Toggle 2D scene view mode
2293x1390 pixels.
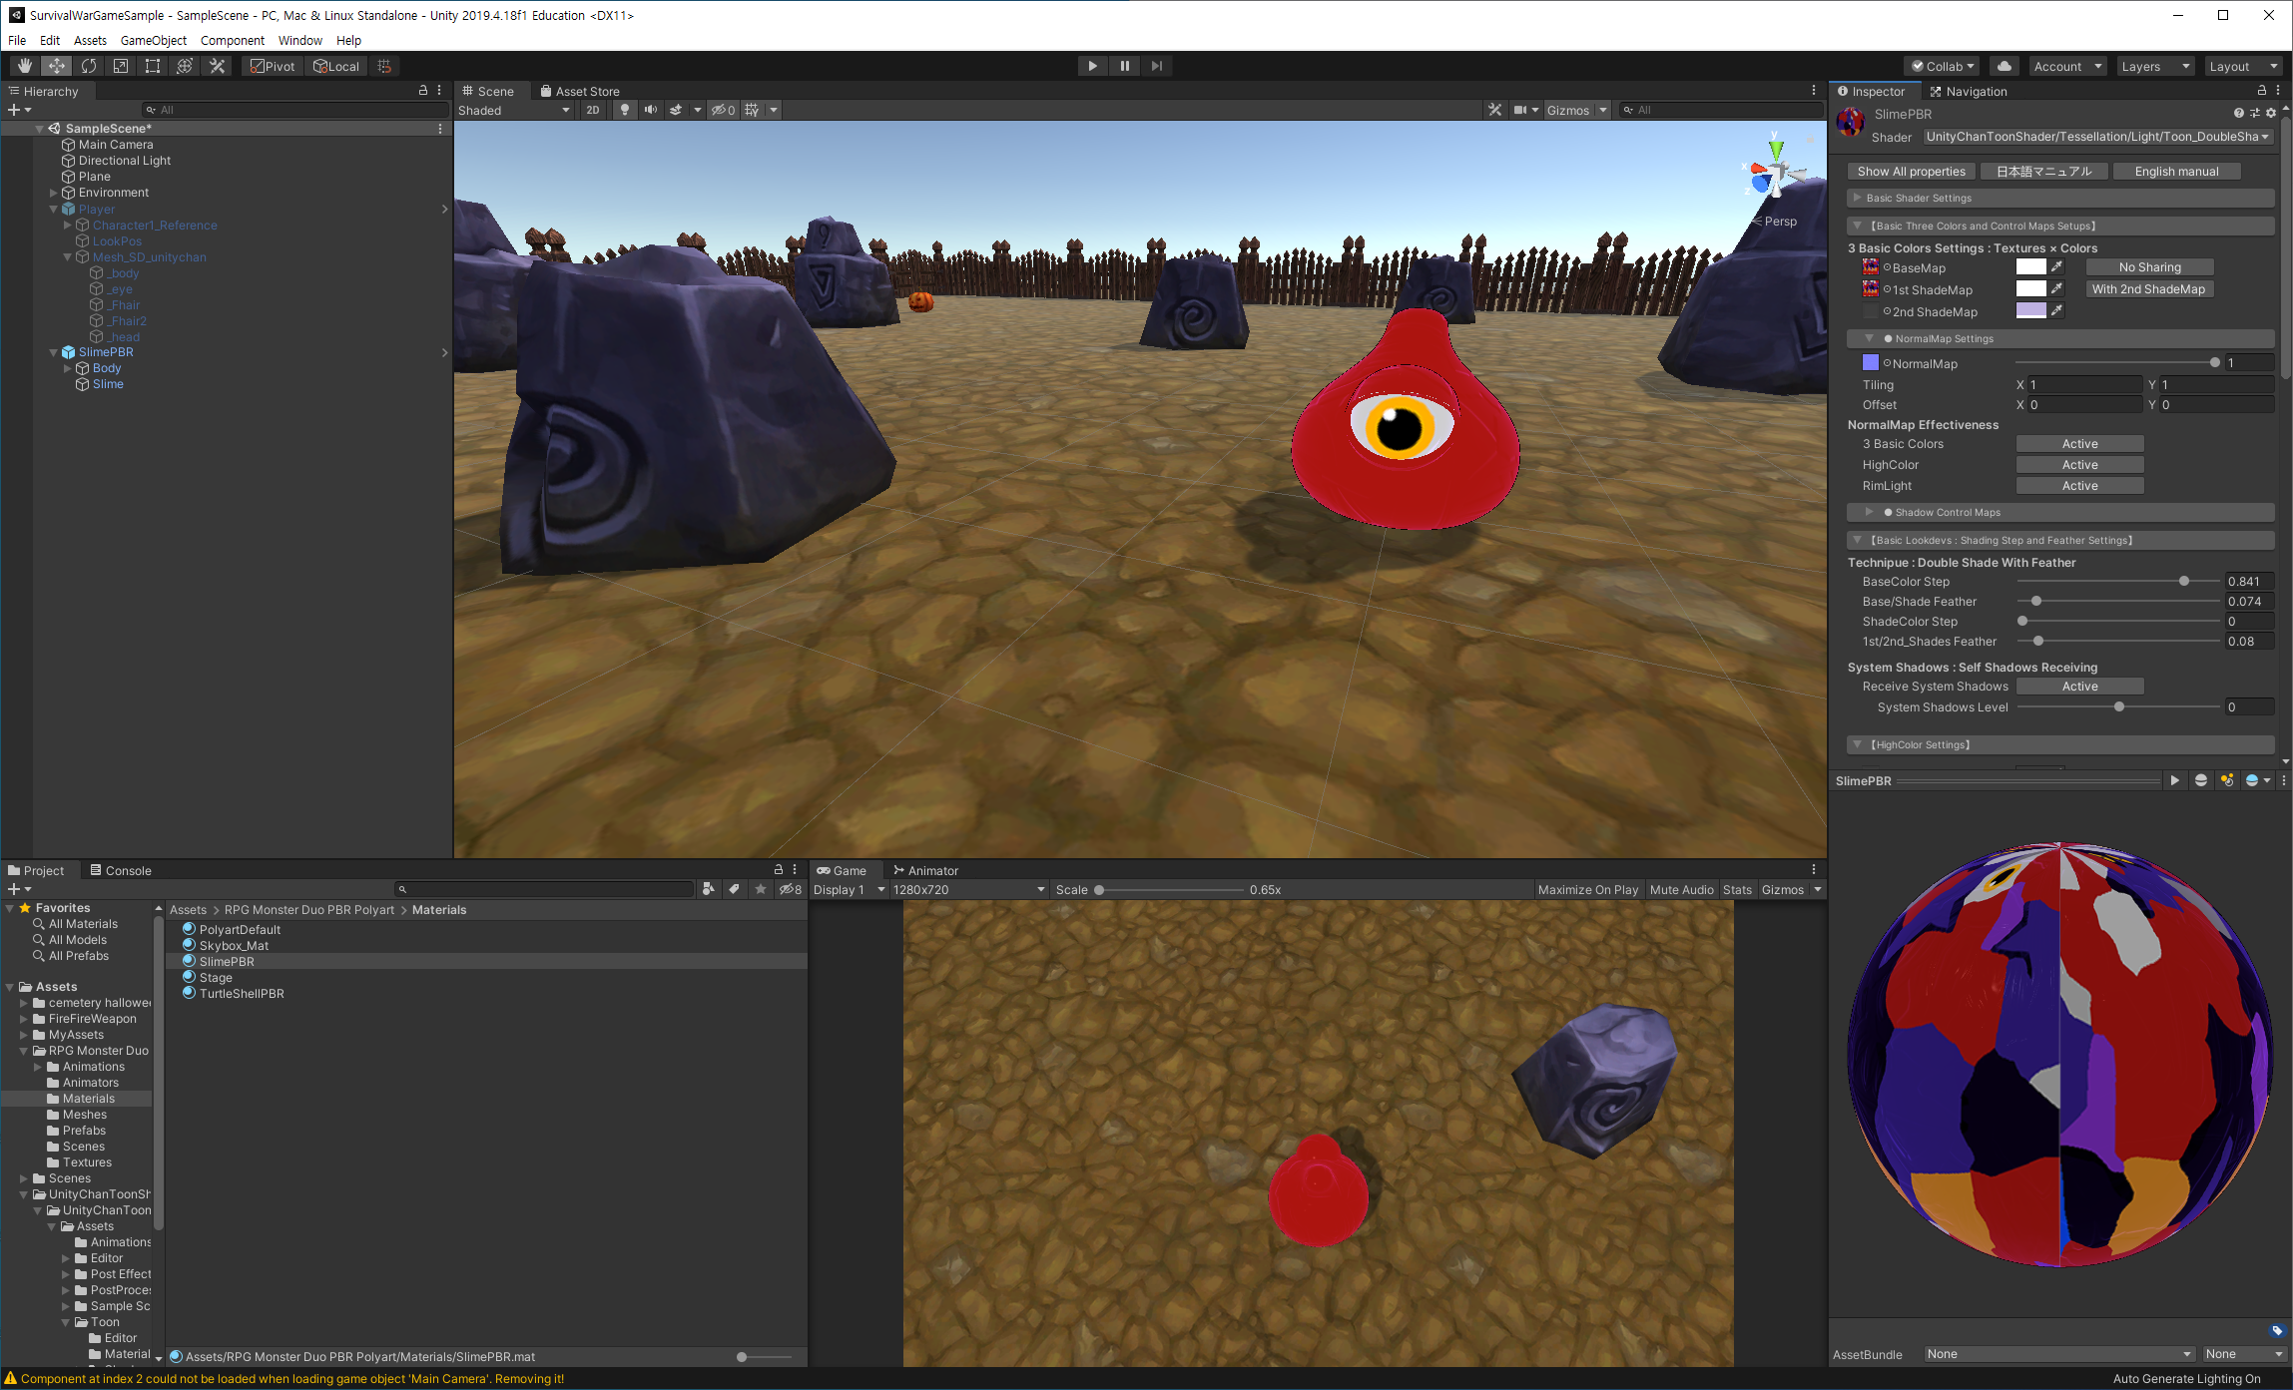click(593, 110)
